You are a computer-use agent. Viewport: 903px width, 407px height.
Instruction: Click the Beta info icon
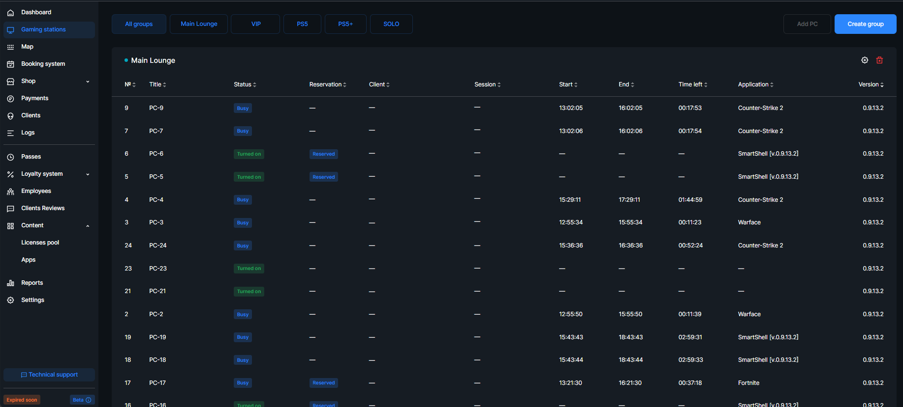tap(89, 400)
